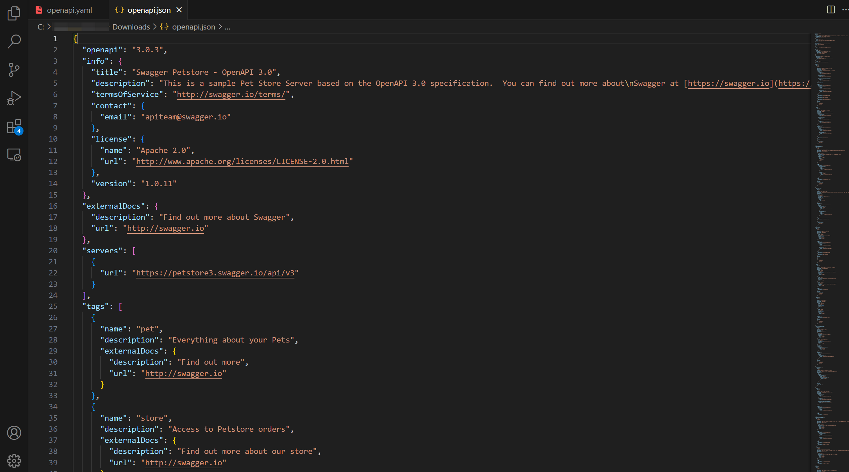Open the Source Control view
This screenshot has width=849, height=472.
click(x=14, y=70)
